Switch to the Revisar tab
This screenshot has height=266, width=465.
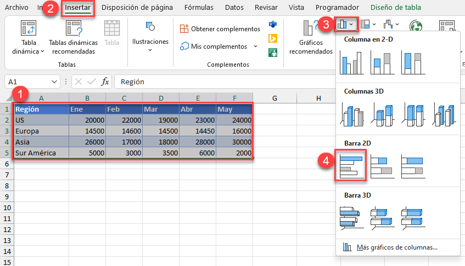point(266,8)
